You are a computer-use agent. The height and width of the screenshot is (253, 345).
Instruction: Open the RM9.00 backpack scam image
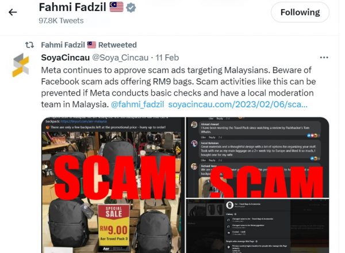pyautogui.click(x=113, y=185)
